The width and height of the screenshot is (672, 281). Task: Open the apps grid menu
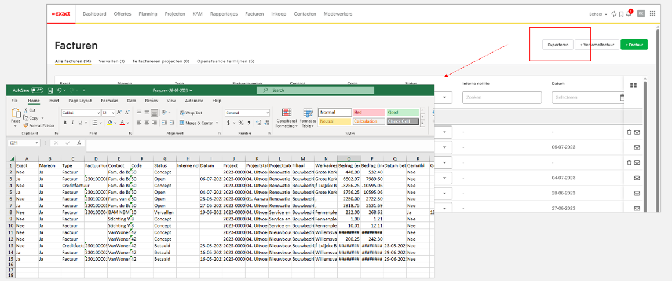653,14
